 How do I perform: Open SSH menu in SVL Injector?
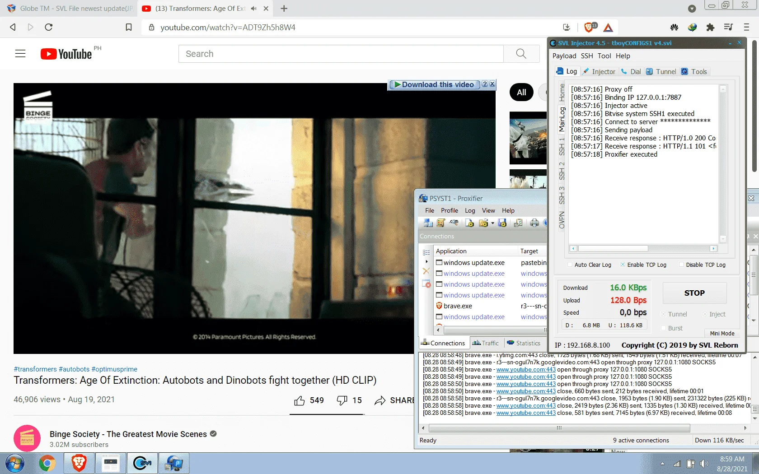click(x=587, y=56)
